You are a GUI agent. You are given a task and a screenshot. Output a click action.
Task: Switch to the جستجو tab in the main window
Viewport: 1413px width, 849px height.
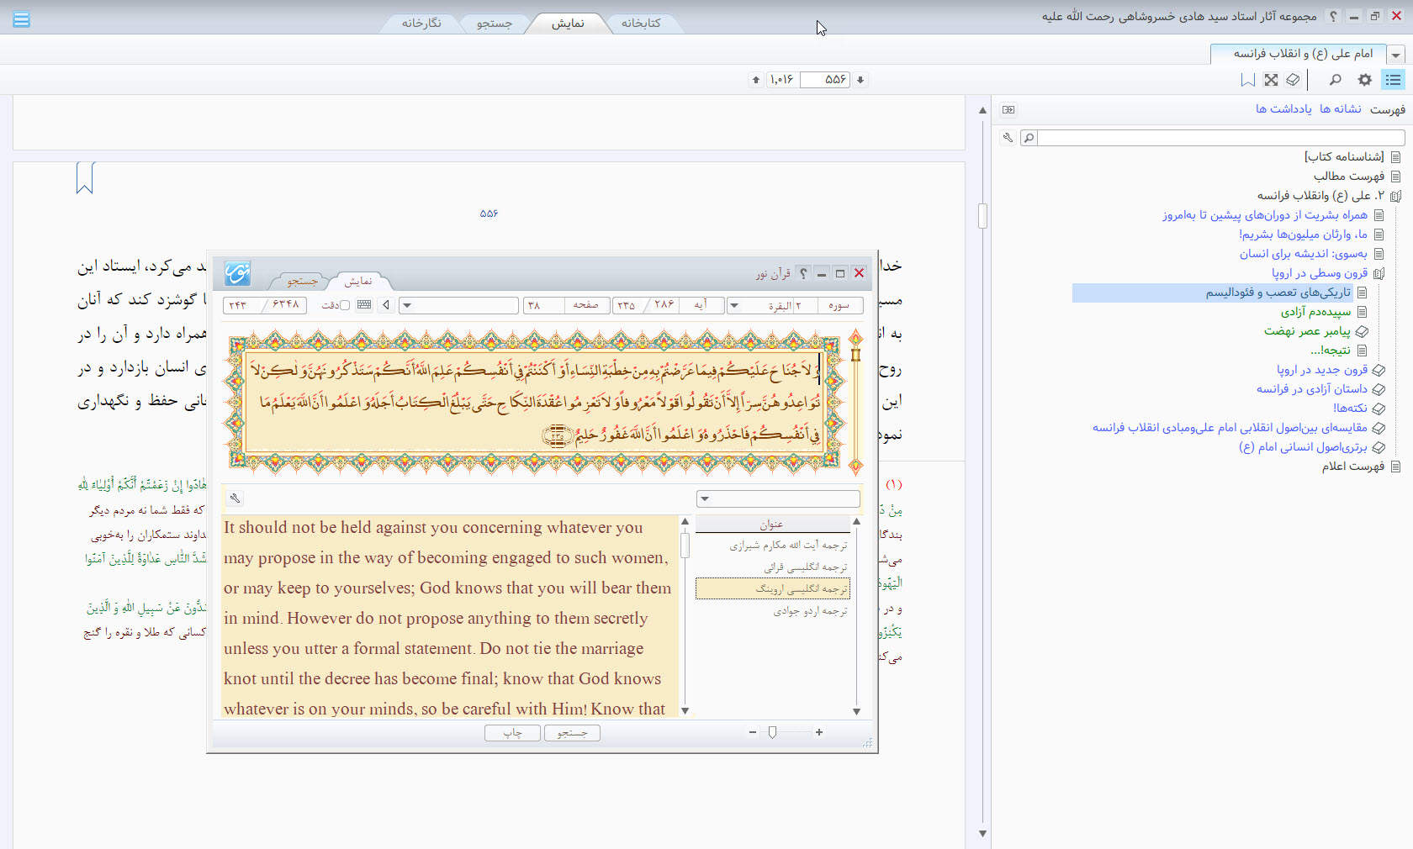495,23
